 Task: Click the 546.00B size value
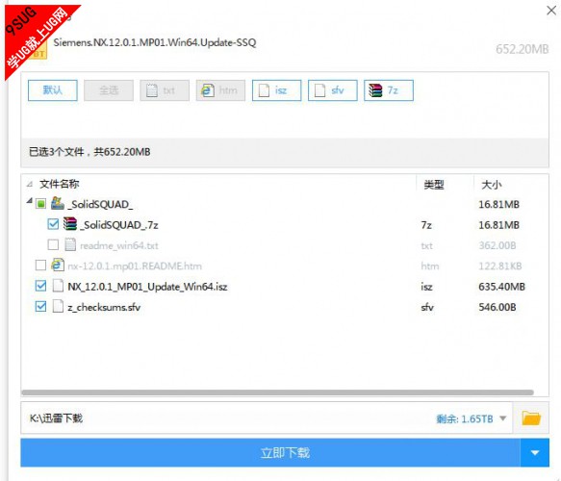pyautogui.click(x=497, y=307)
